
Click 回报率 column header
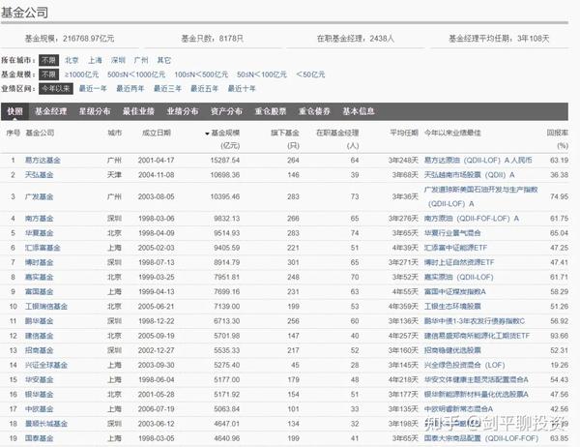coord(558,133)
